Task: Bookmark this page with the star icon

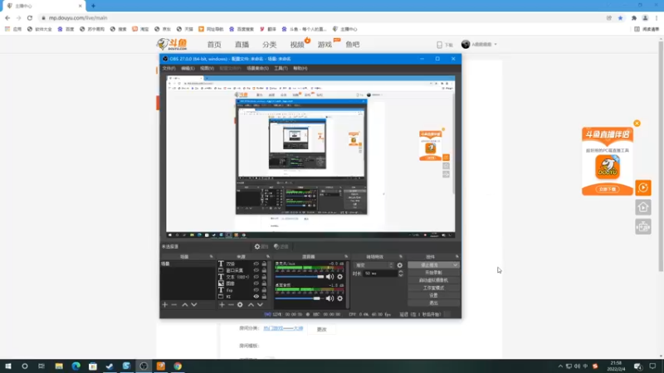Action: click(620, 17)
